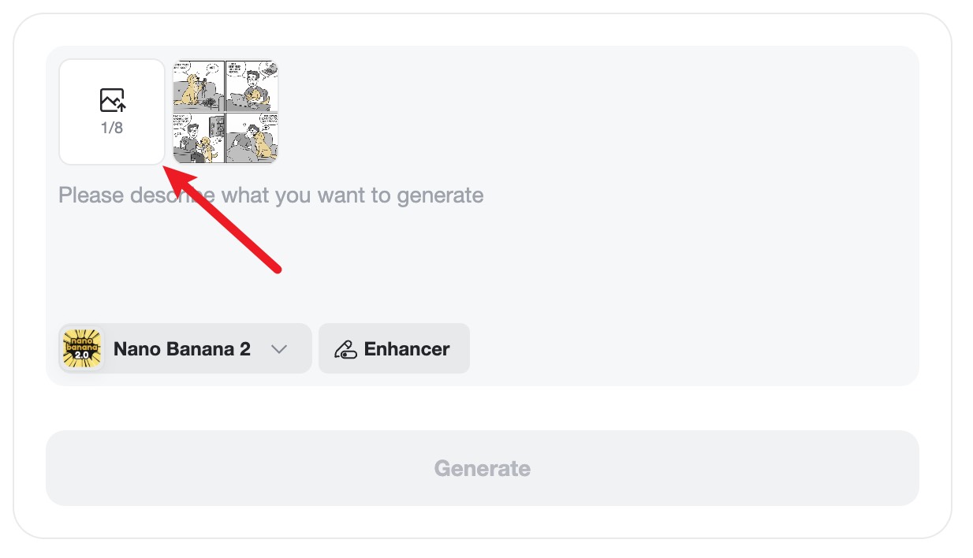This screenshot has height=558, width=973.
Task: Click the bottom-right panel of comic thumbnail
Action: (252, 138)
